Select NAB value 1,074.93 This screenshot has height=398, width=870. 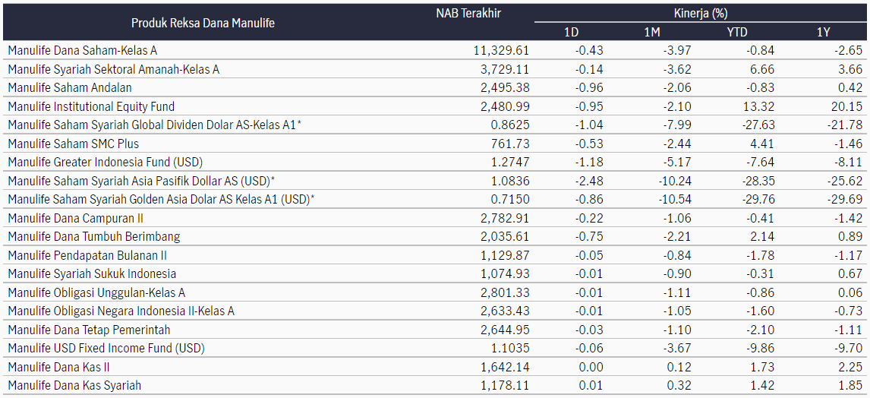tap(504, 273)
